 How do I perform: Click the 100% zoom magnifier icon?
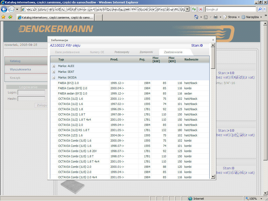pos(247,199)
